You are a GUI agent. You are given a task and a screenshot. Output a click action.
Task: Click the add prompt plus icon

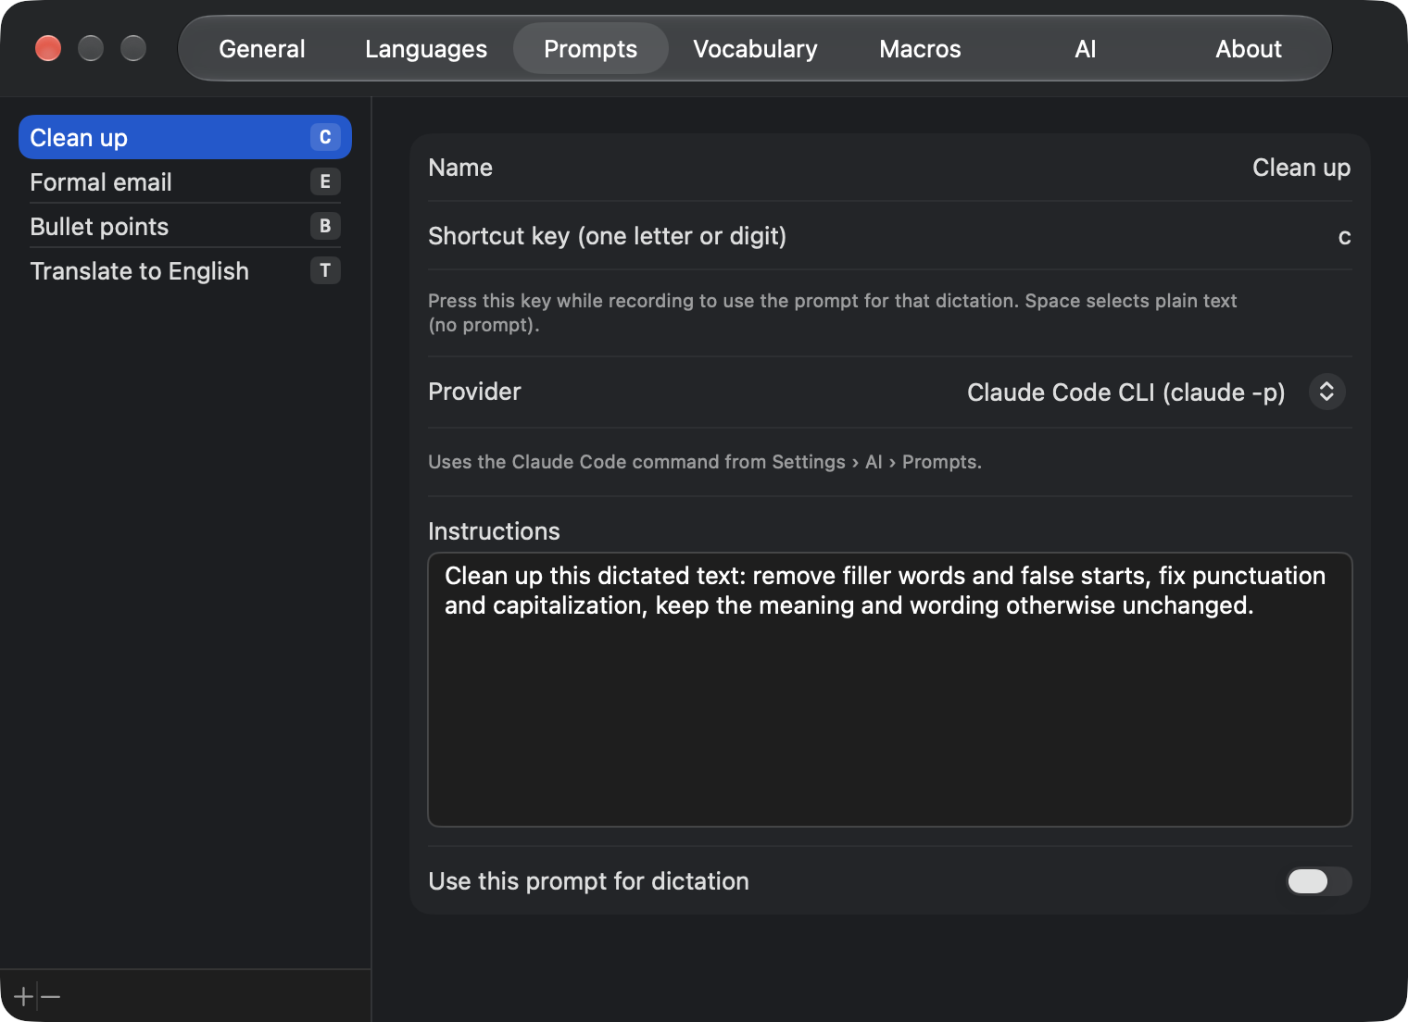click(23, 996)
